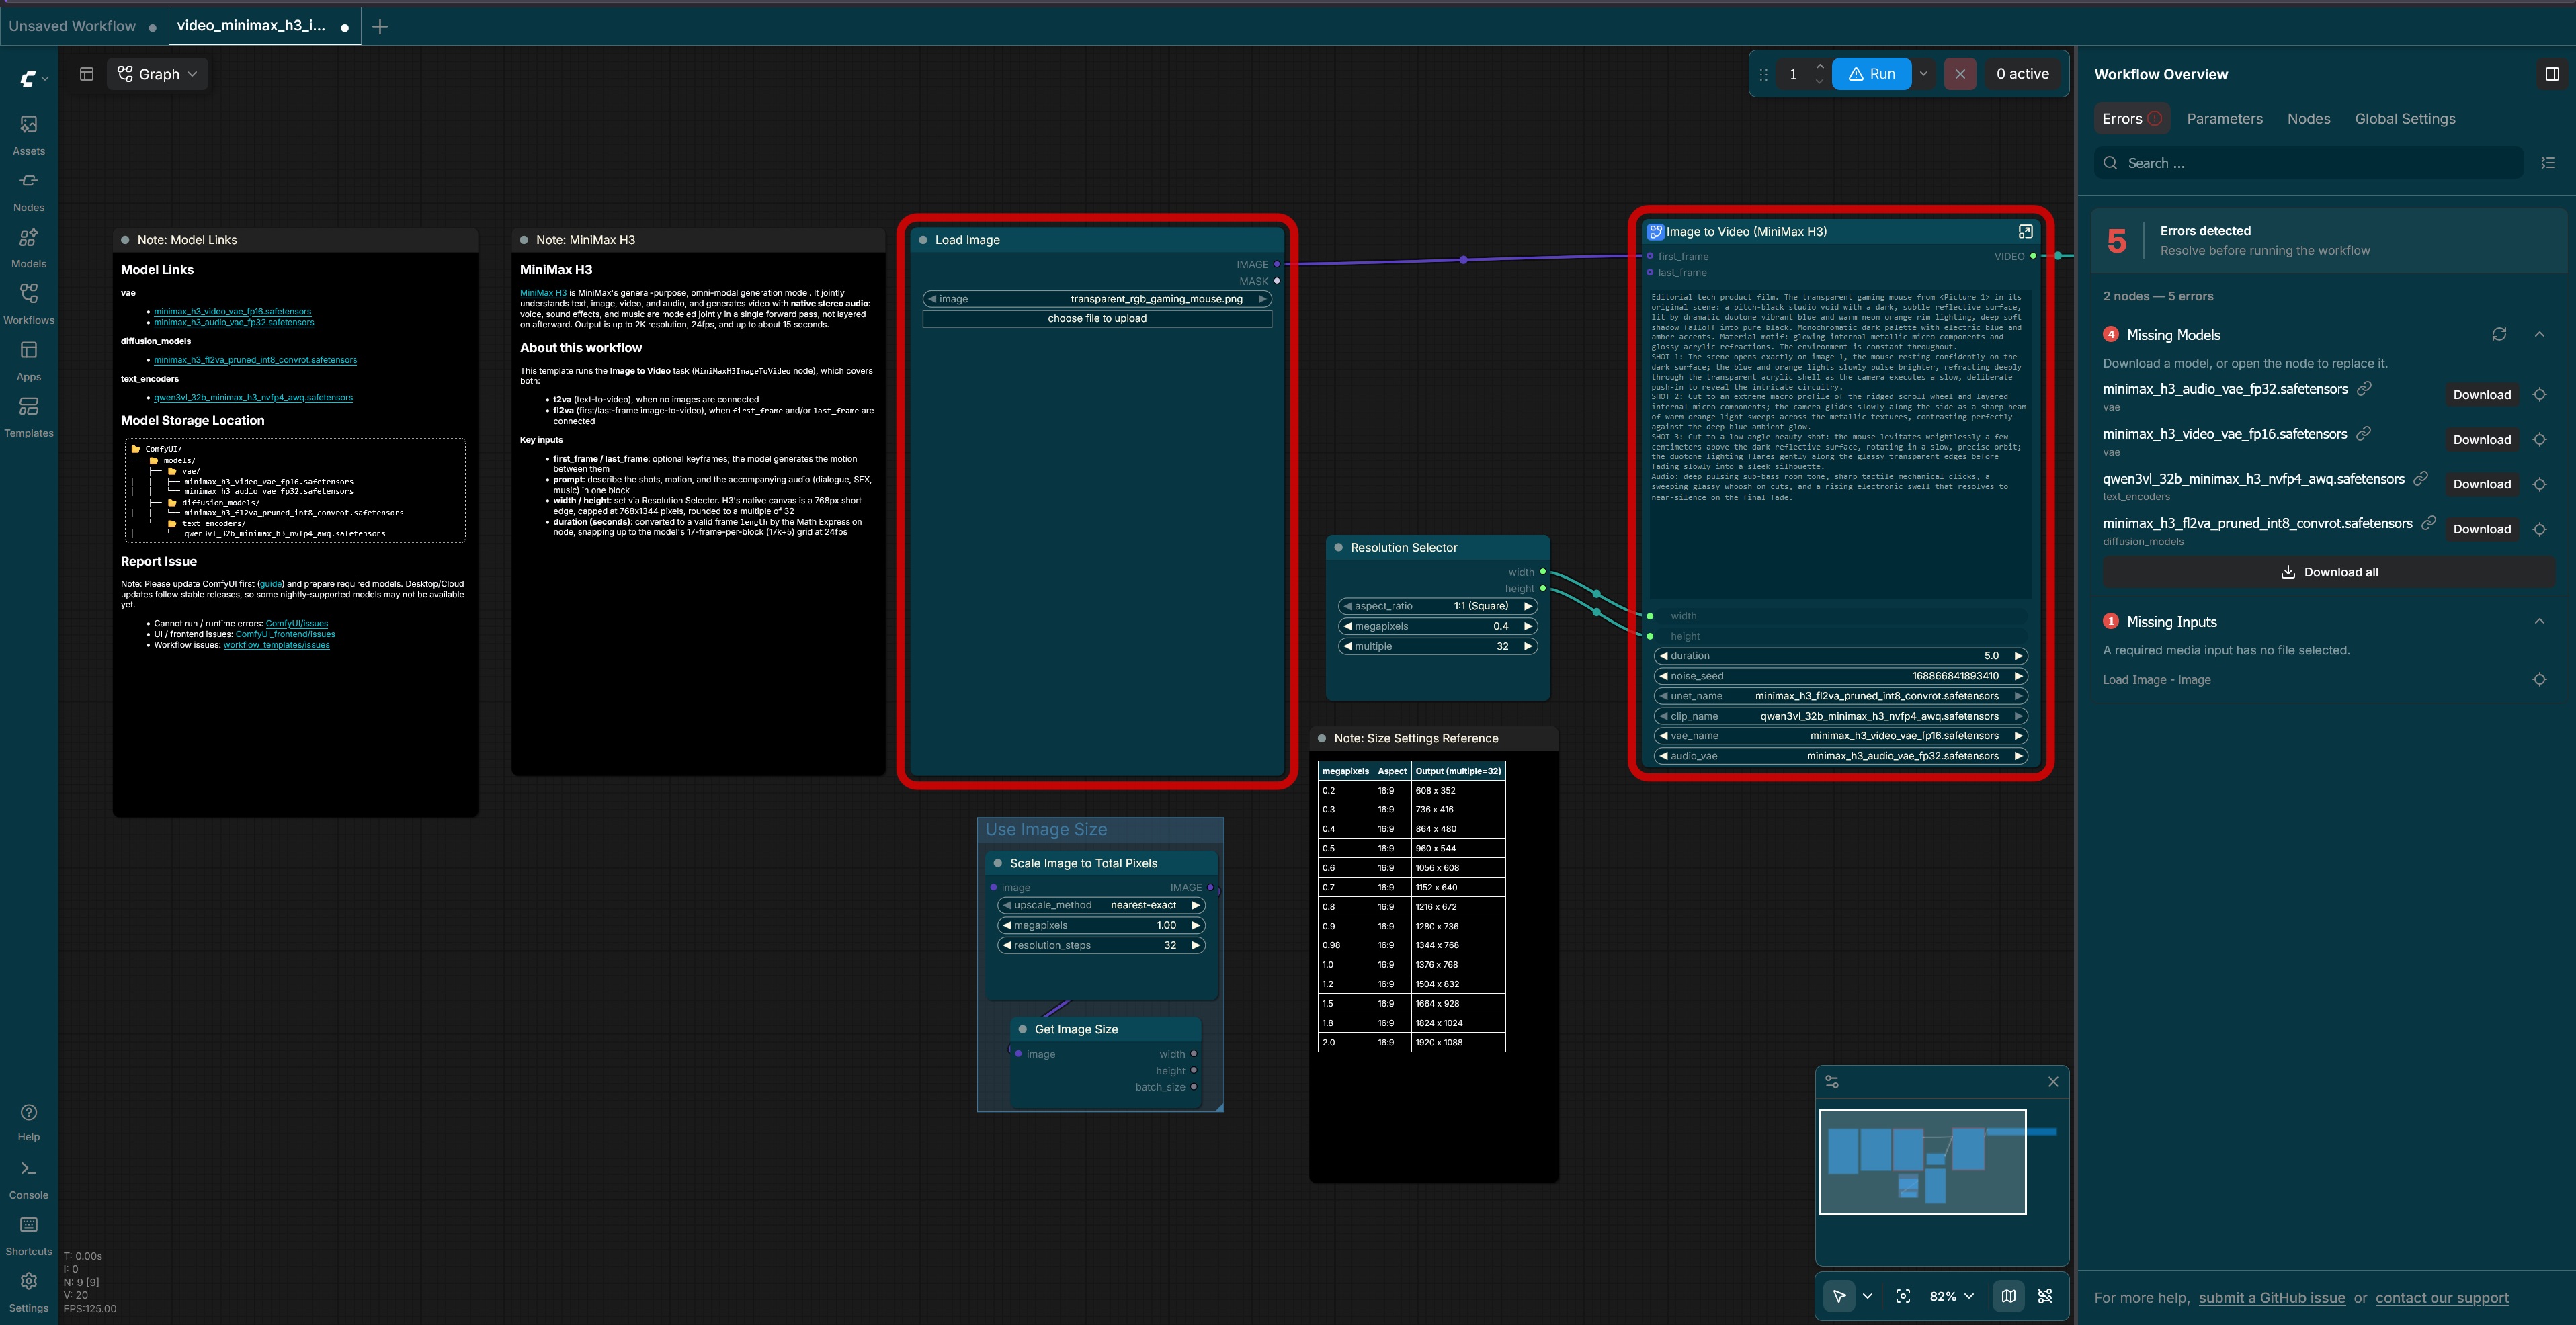The height and width of the screenshot is (1325, 2576).
Task: Open the Templates sidebar panel
Action: click(x=29, y=417)
